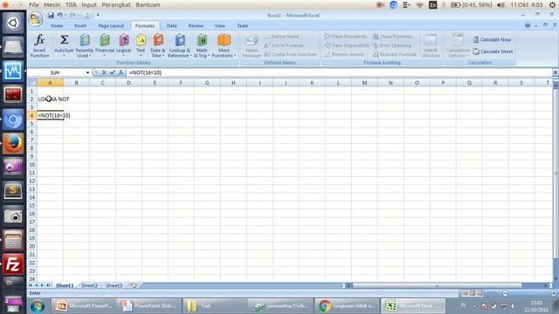Open Chromium from the Ubuntu launcher
This screenshot has width=559, height=314.
pyautogui.click(x=13, y=119)
